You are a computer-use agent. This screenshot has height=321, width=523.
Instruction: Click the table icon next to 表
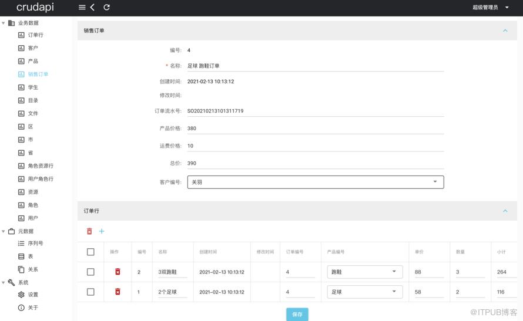pos(21,256)
